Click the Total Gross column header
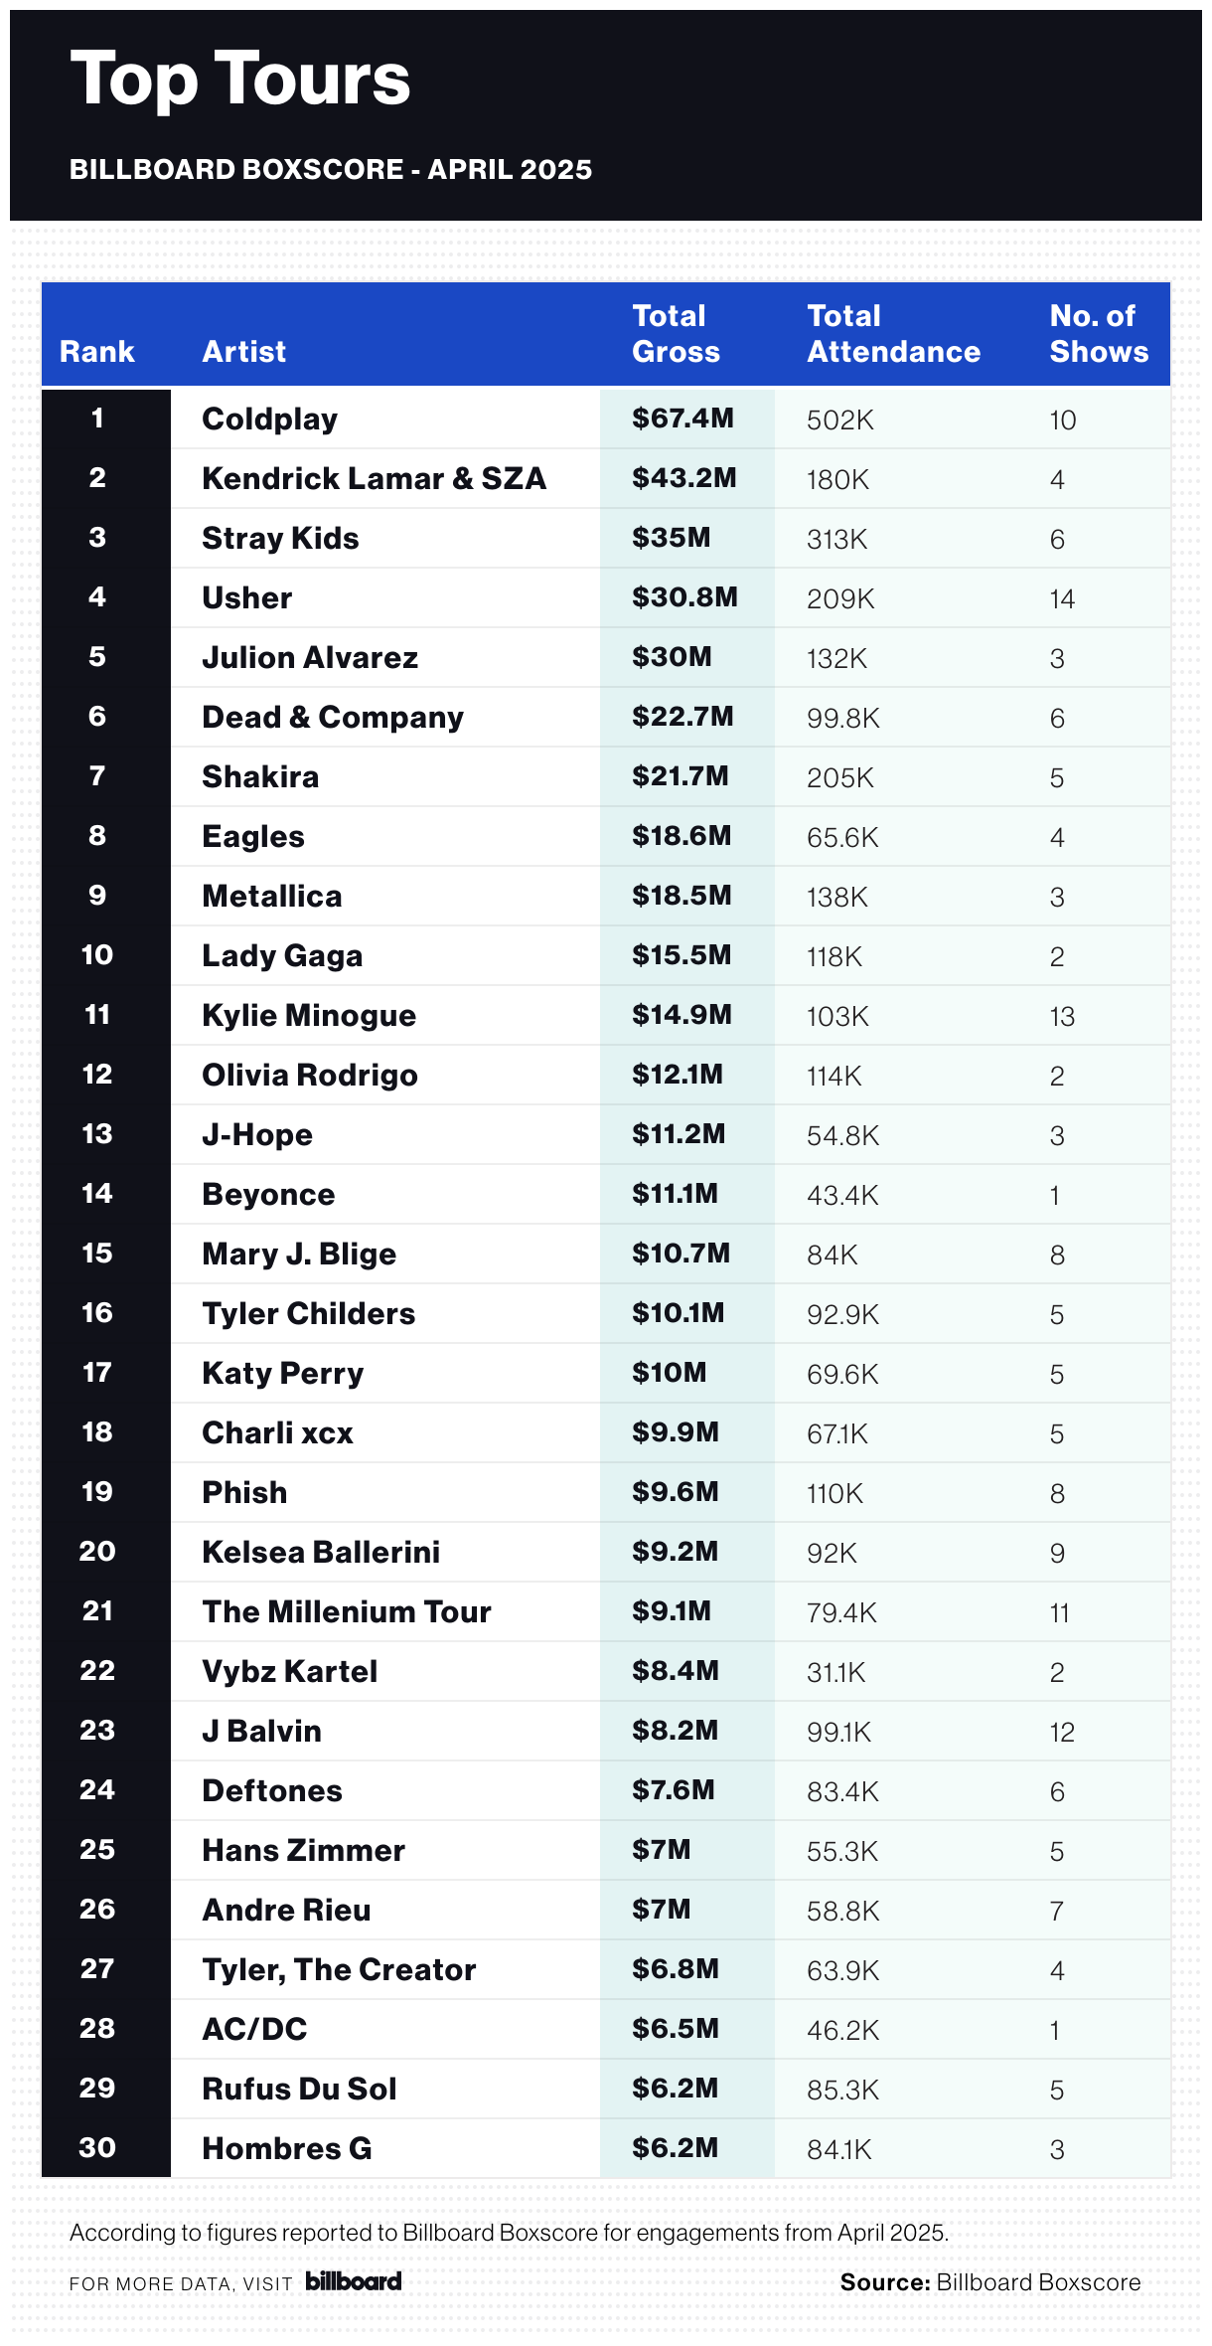1212x2346 pixels. (x=677, y=334)
